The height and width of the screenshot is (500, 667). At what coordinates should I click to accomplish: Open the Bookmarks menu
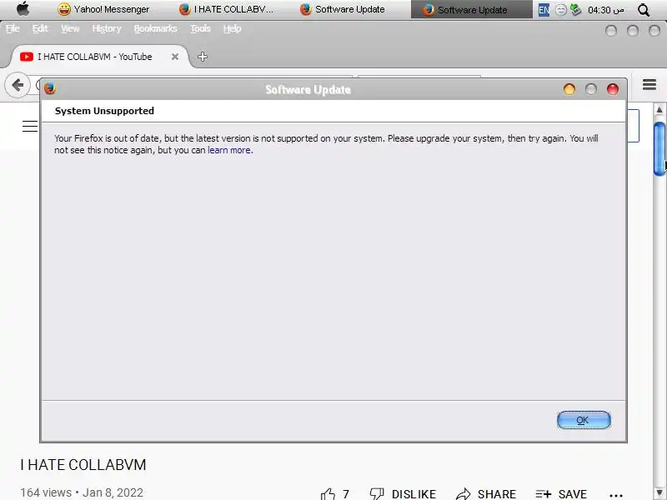click(x=155, y=28)
